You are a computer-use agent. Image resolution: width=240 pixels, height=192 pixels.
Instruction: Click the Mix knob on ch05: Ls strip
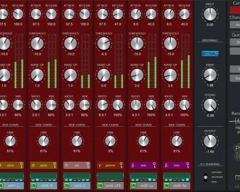(x=151, y=105)
